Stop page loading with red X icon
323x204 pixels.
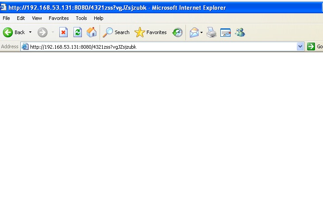click(x=63, y=32)
